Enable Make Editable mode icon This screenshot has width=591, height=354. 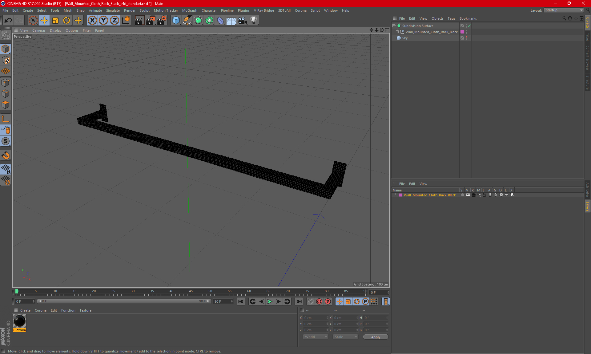(6, 35)
